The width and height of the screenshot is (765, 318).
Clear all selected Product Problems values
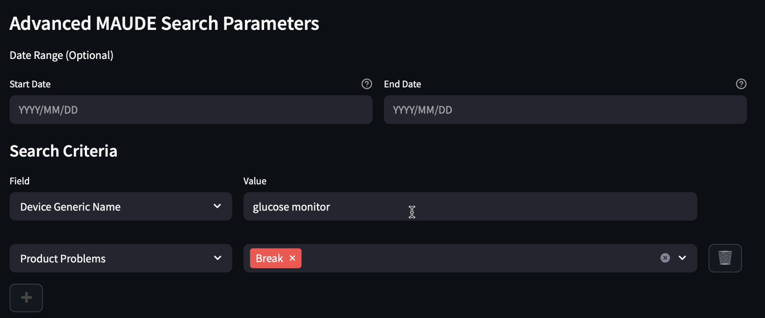665,258
